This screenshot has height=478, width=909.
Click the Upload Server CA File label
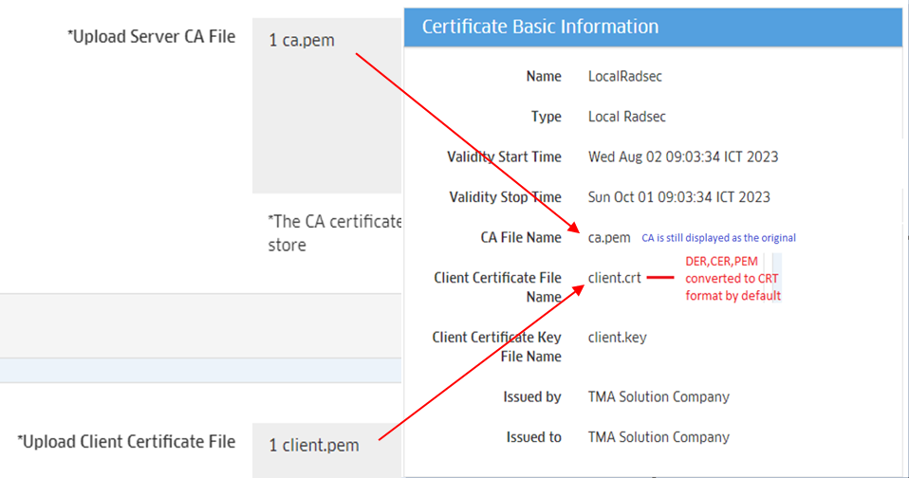pyautogui.click(x=151, y=38)
